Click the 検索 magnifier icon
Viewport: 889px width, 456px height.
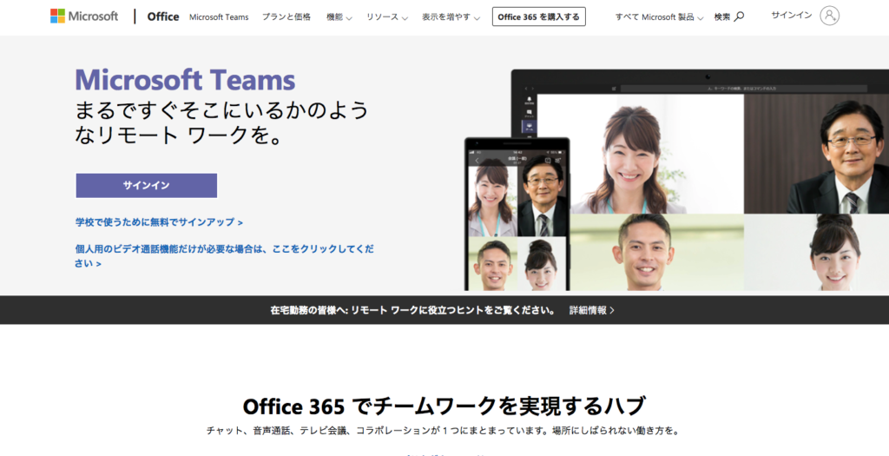pos(738,17)
